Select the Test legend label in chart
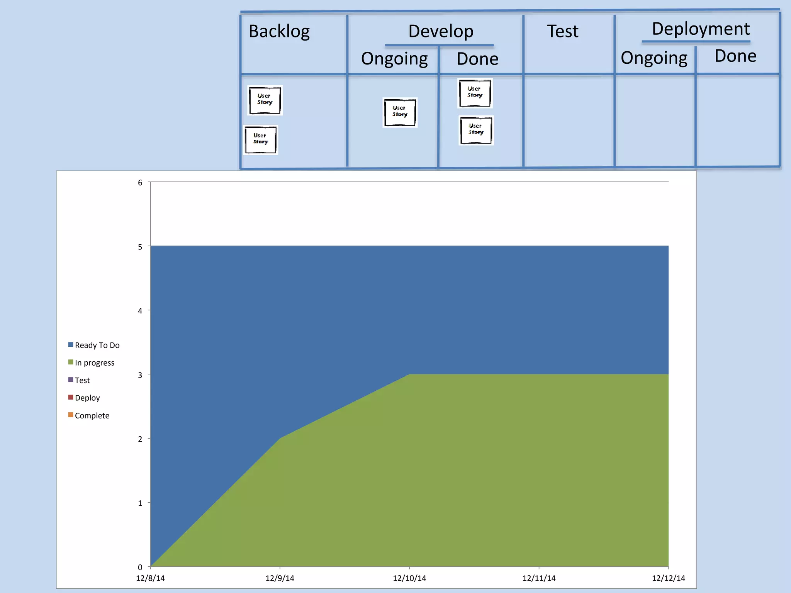 (82, 380)
